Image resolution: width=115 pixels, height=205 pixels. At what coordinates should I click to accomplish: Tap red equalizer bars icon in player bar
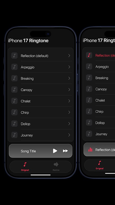(90, 150)
